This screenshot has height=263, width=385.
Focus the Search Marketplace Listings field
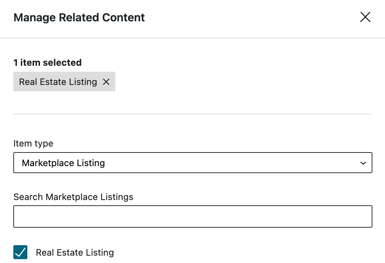pos(192,216)
